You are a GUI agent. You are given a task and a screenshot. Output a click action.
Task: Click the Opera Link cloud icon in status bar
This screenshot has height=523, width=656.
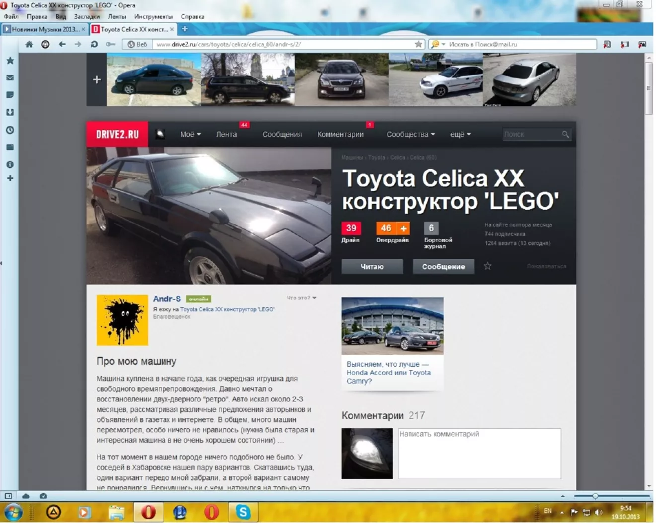(26, 496)
